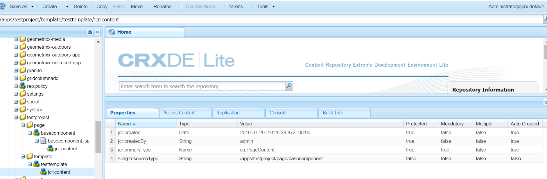This screenshot has width=547, height=179.
Task: Click the testtemplate node icon
Action: (x=37, y=164)
